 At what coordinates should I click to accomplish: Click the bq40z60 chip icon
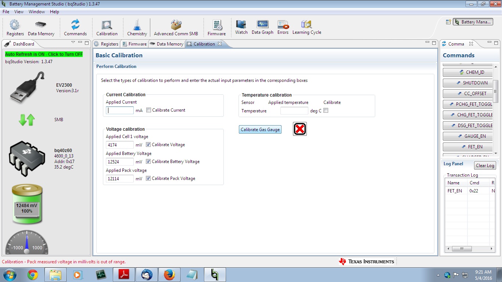27,158
